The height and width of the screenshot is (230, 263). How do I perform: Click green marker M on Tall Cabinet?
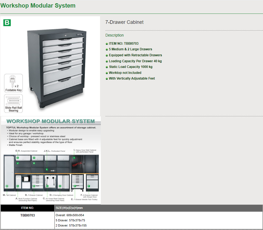[7, 186]
